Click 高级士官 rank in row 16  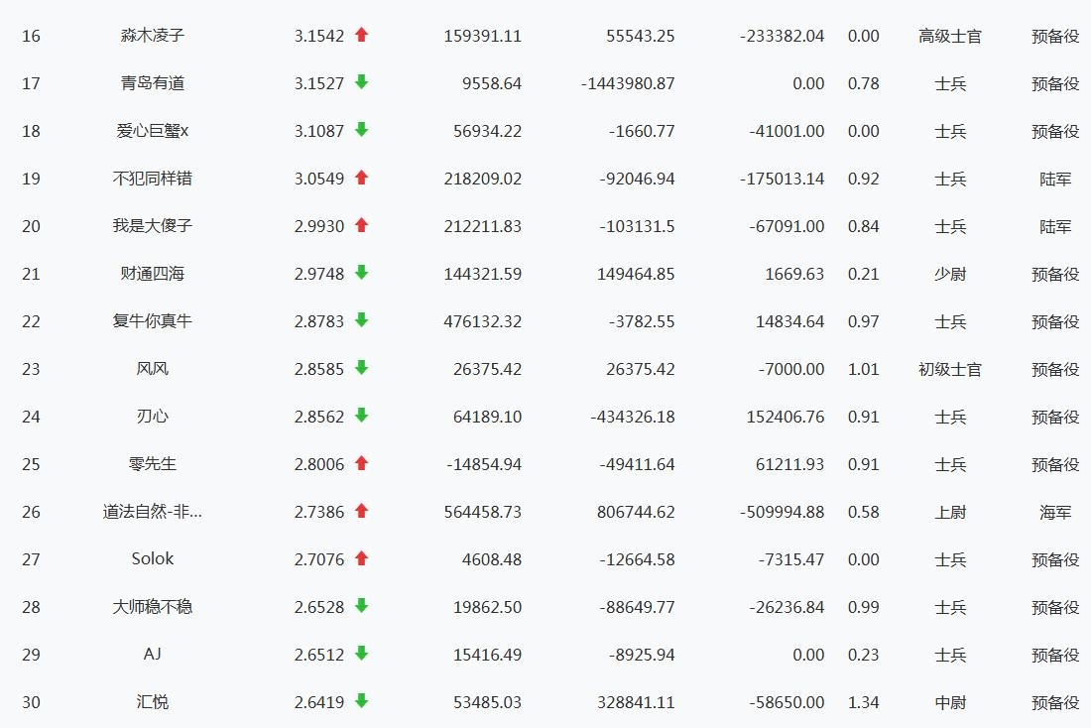(949, 36)
